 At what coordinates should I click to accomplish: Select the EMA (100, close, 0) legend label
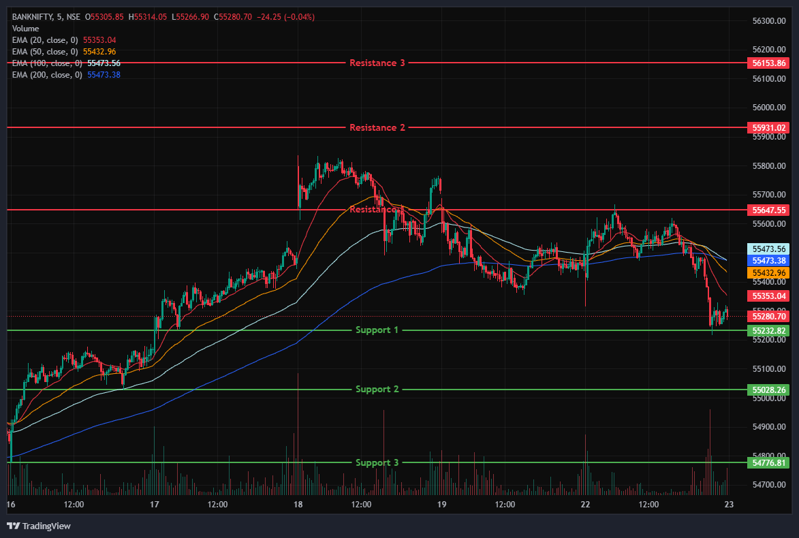click(48, 63)
